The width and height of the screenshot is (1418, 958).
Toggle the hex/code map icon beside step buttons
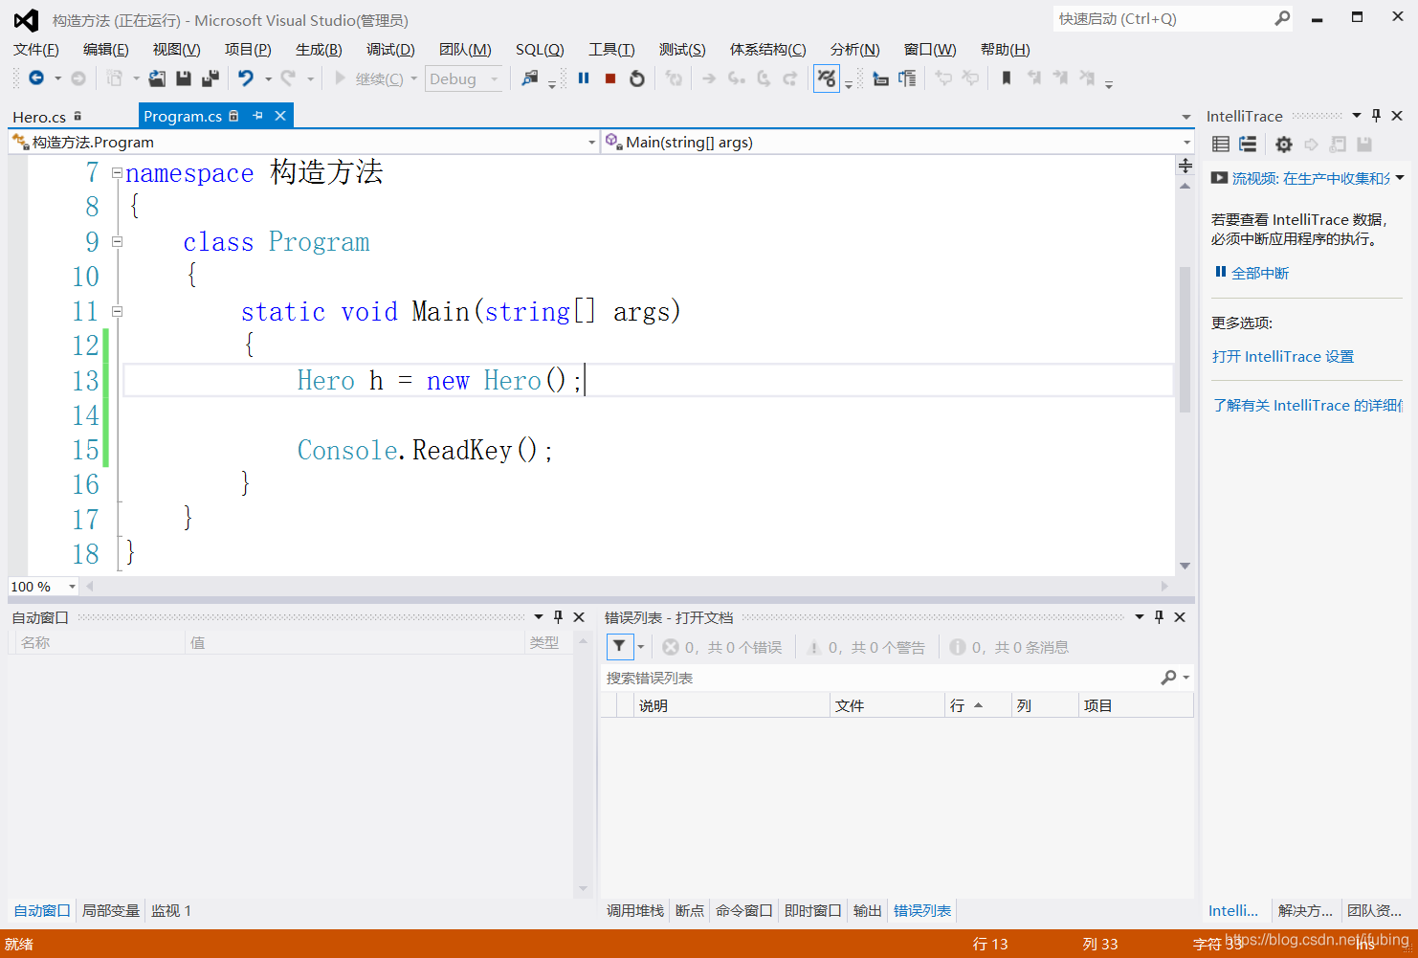pyautogui.click(x=827, y=78)
